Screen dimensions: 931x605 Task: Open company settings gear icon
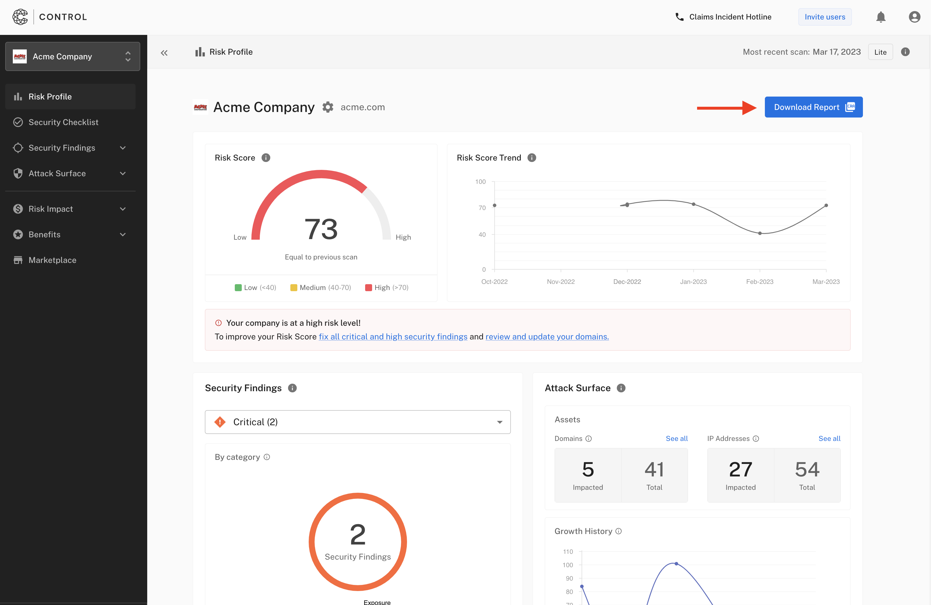click(x=328, y=107)
